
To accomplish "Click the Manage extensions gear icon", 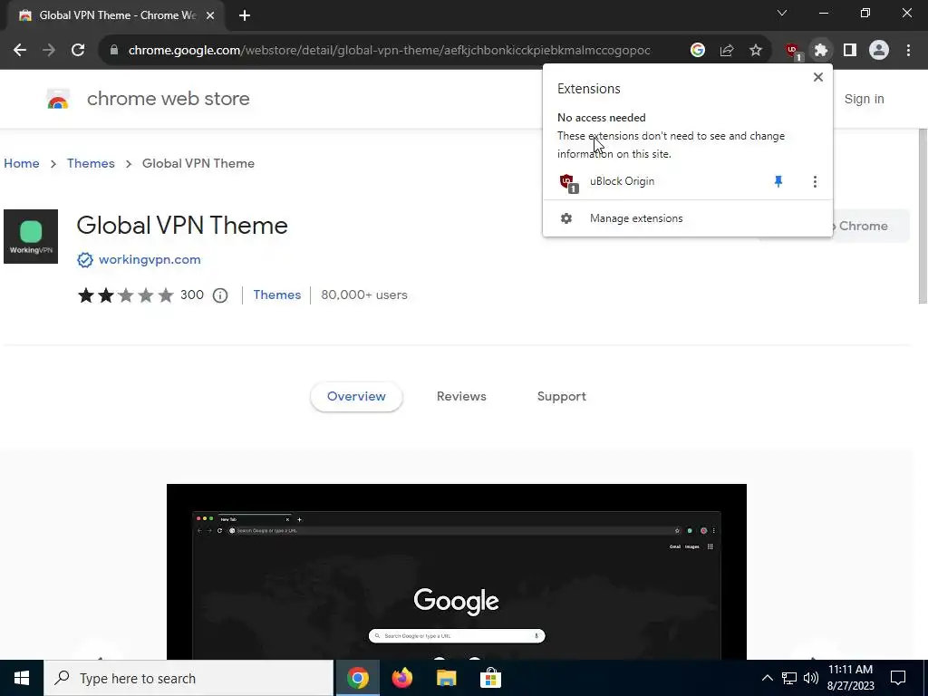I will [x=566, y=218].
